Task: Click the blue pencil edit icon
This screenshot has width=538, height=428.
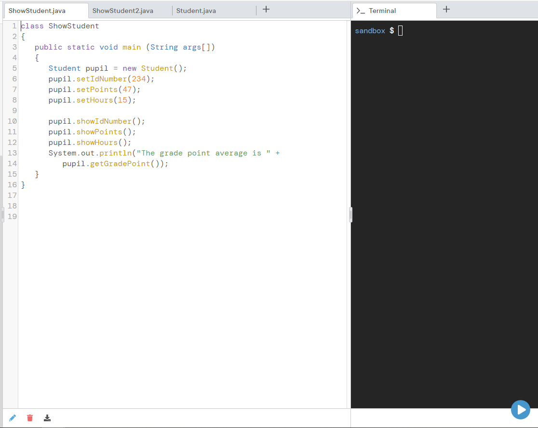Action: click(12, 418)
